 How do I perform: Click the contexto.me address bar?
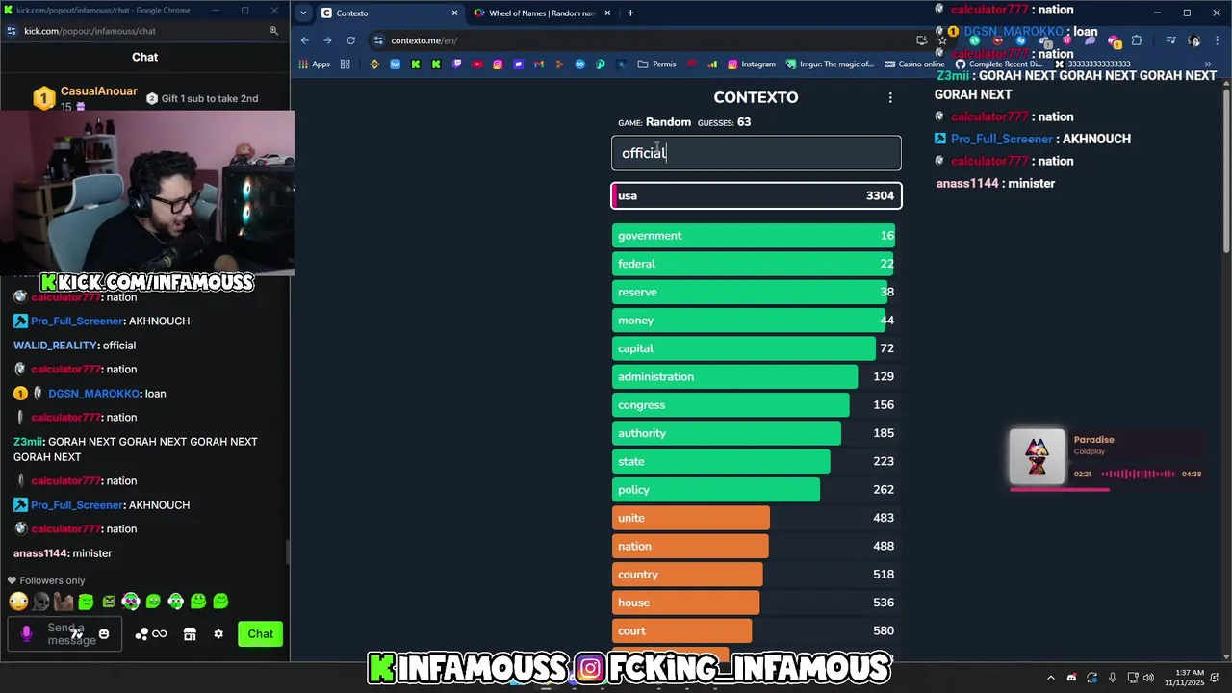[x=645, y=40]
